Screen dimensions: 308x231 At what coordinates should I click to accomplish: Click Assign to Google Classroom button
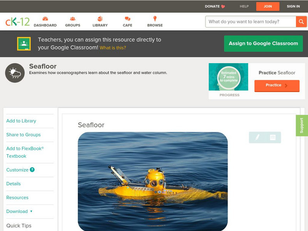[x=263, y=44]
